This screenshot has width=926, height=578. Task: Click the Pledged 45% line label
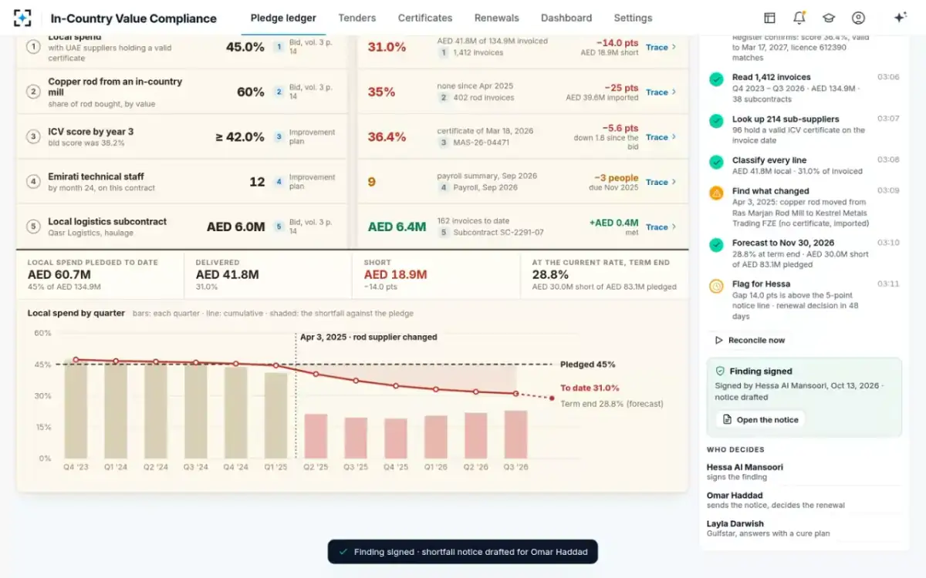point(588,365)
